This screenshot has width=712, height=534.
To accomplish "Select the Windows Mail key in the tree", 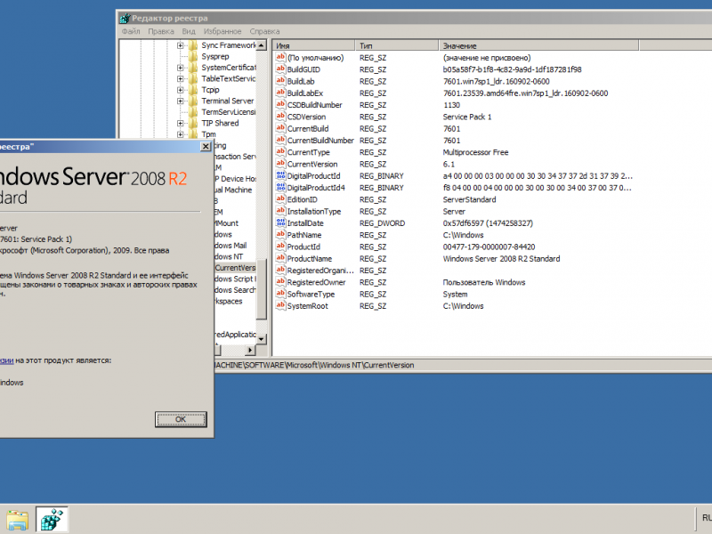I will click(x=231, y=246).
